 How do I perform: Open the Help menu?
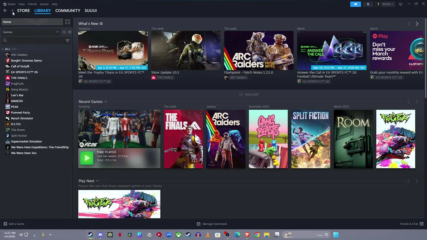click(55, 4)
